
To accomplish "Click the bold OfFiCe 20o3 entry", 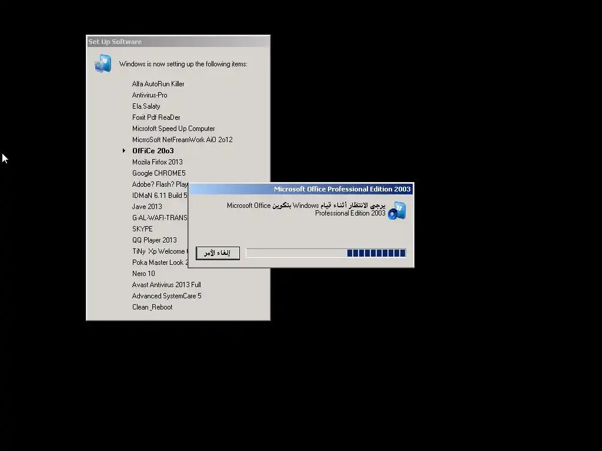I will coord(153,151).
